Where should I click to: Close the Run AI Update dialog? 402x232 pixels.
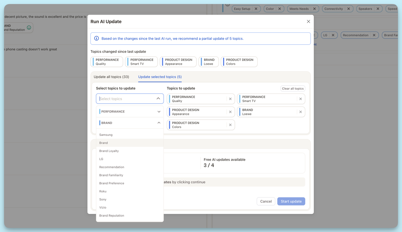point(308,22)
